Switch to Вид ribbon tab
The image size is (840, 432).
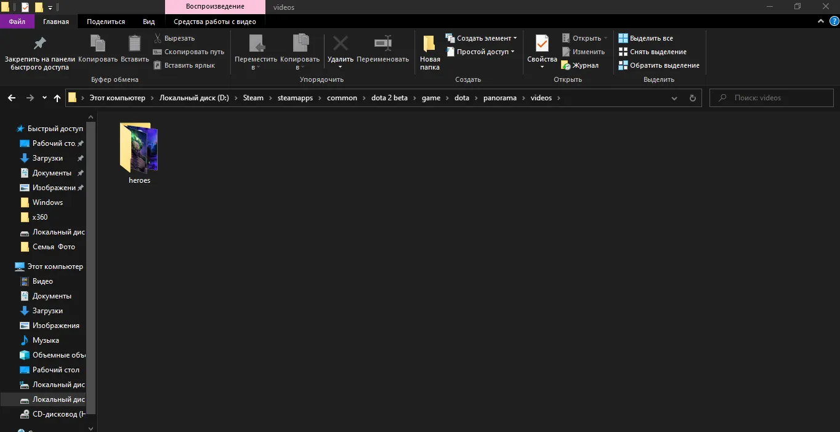tap(149, 22)
